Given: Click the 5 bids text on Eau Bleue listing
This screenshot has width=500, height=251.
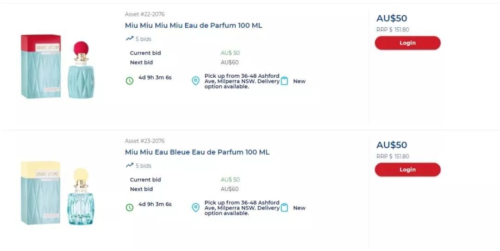Looking at the screenshot, I should point(144,165).
